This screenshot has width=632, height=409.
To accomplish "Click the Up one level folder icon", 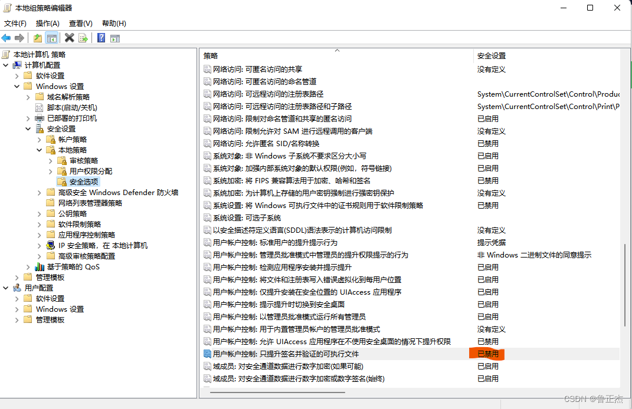I will click(x=38, y=38).
